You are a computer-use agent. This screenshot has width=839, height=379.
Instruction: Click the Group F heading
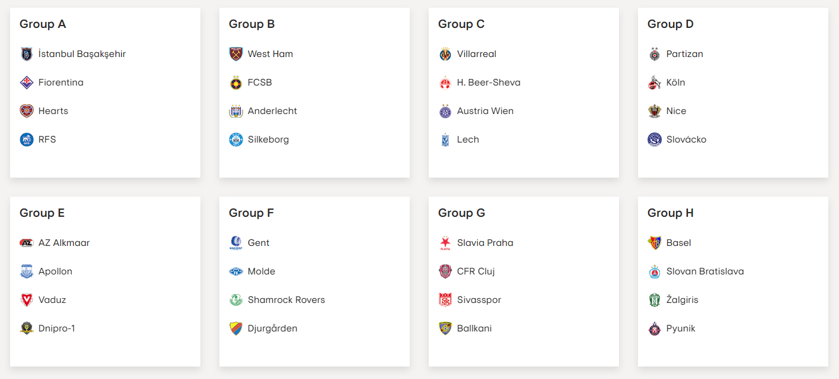252,213
